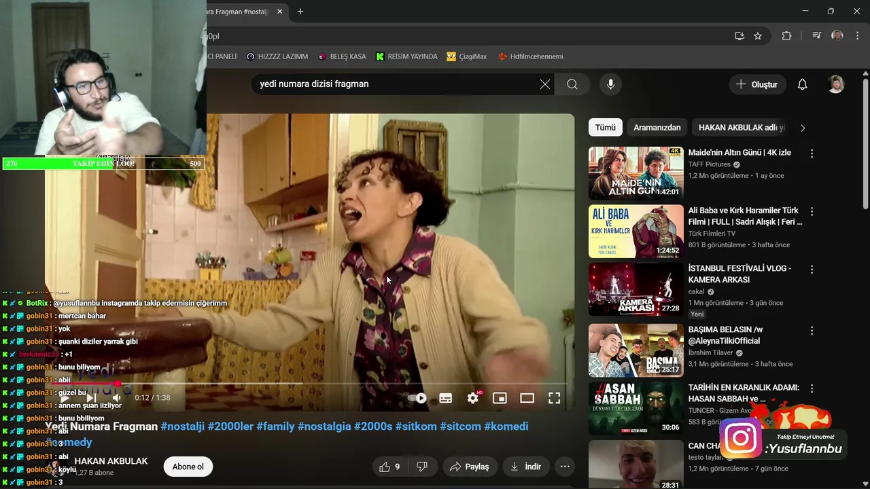Open options for İSTANBUL FESTİVALİ VLOG video

(812, 269)
